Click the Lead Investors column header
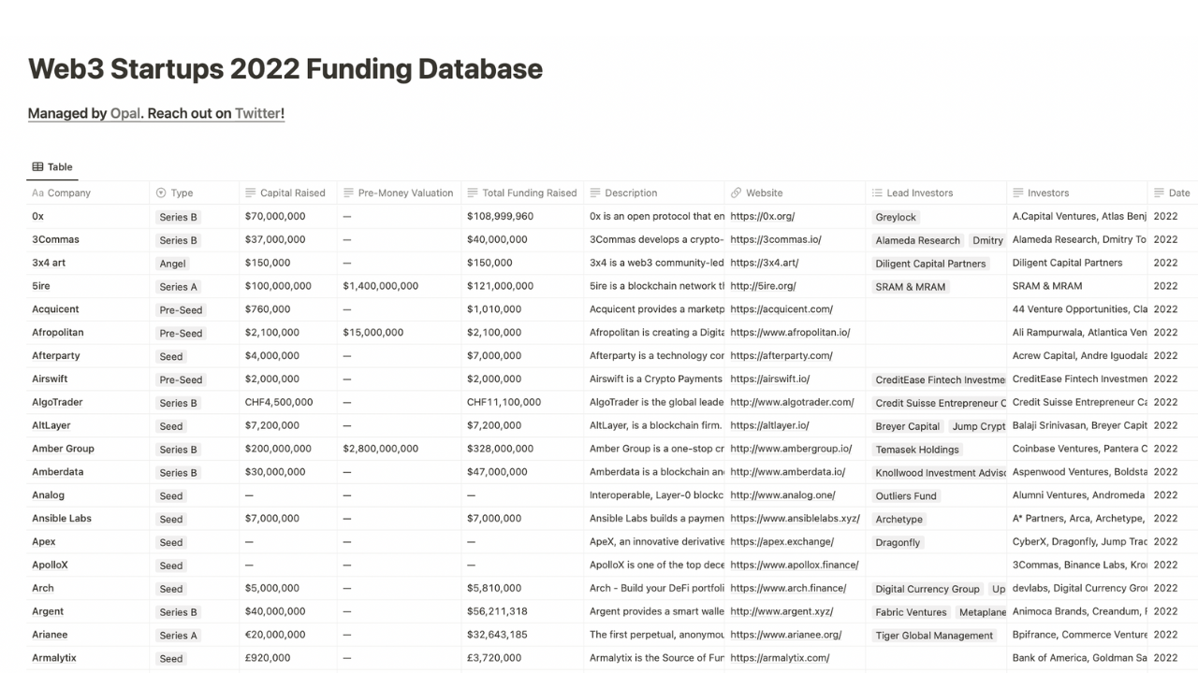This screenshot has width=1198, height=673. 937,193
